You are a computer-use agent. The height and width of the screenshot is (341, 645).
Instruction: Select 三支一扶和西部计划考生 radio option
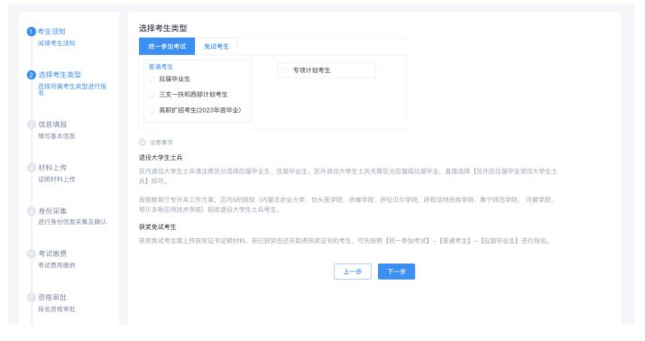[x=152, y=95]
